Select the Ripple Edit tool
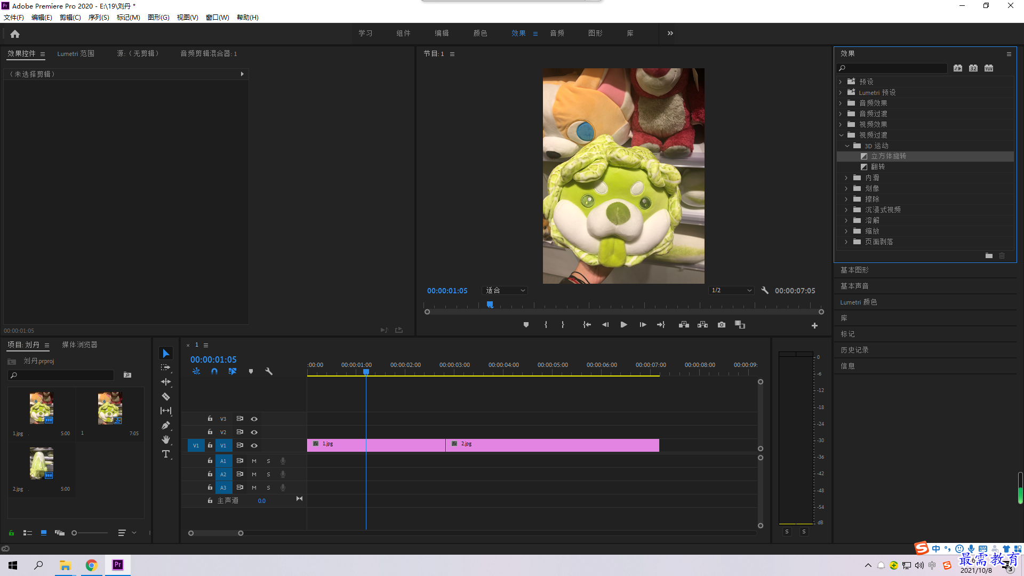 click(x=166, y=382)
